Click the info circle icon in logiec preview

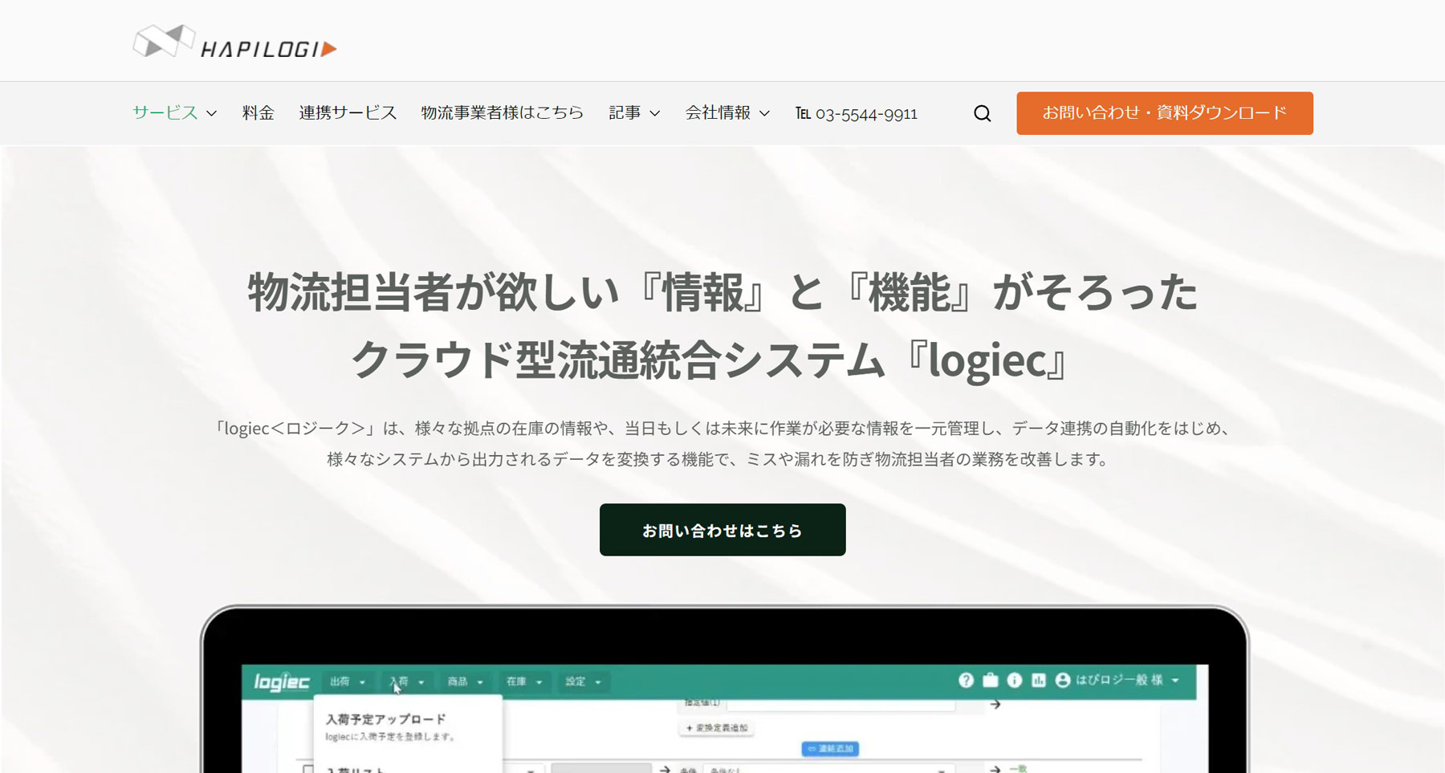pyautogui.click(x=1015, y=680)
